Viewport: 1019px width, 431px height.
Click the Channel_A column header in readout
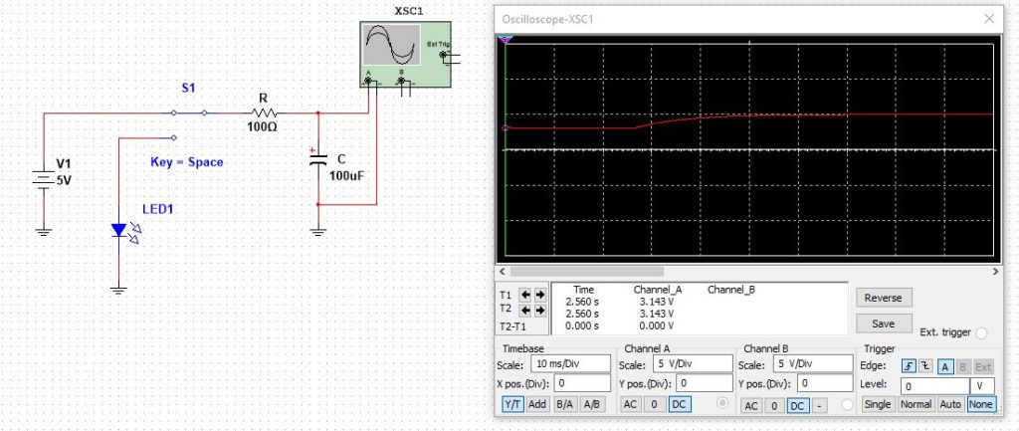coord(658,290)
